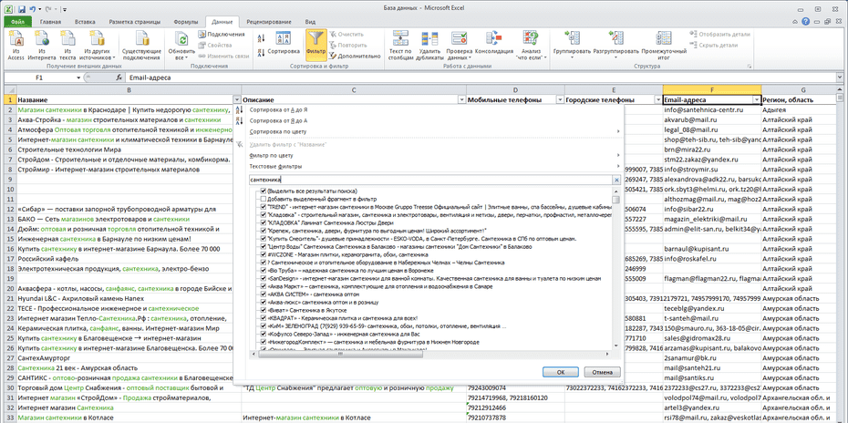Confirm filter with the OK button
The height and width of the screenshot is (423, 848).
[560, 372]
